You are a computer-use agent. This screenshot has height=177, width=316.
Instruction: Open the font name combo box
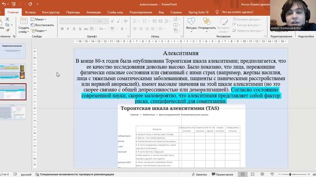(x=78, y=21)
